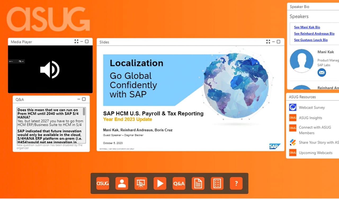Minimize the Media Player window
The height and width of the screenshot is (199, 339).
(82, 41)
